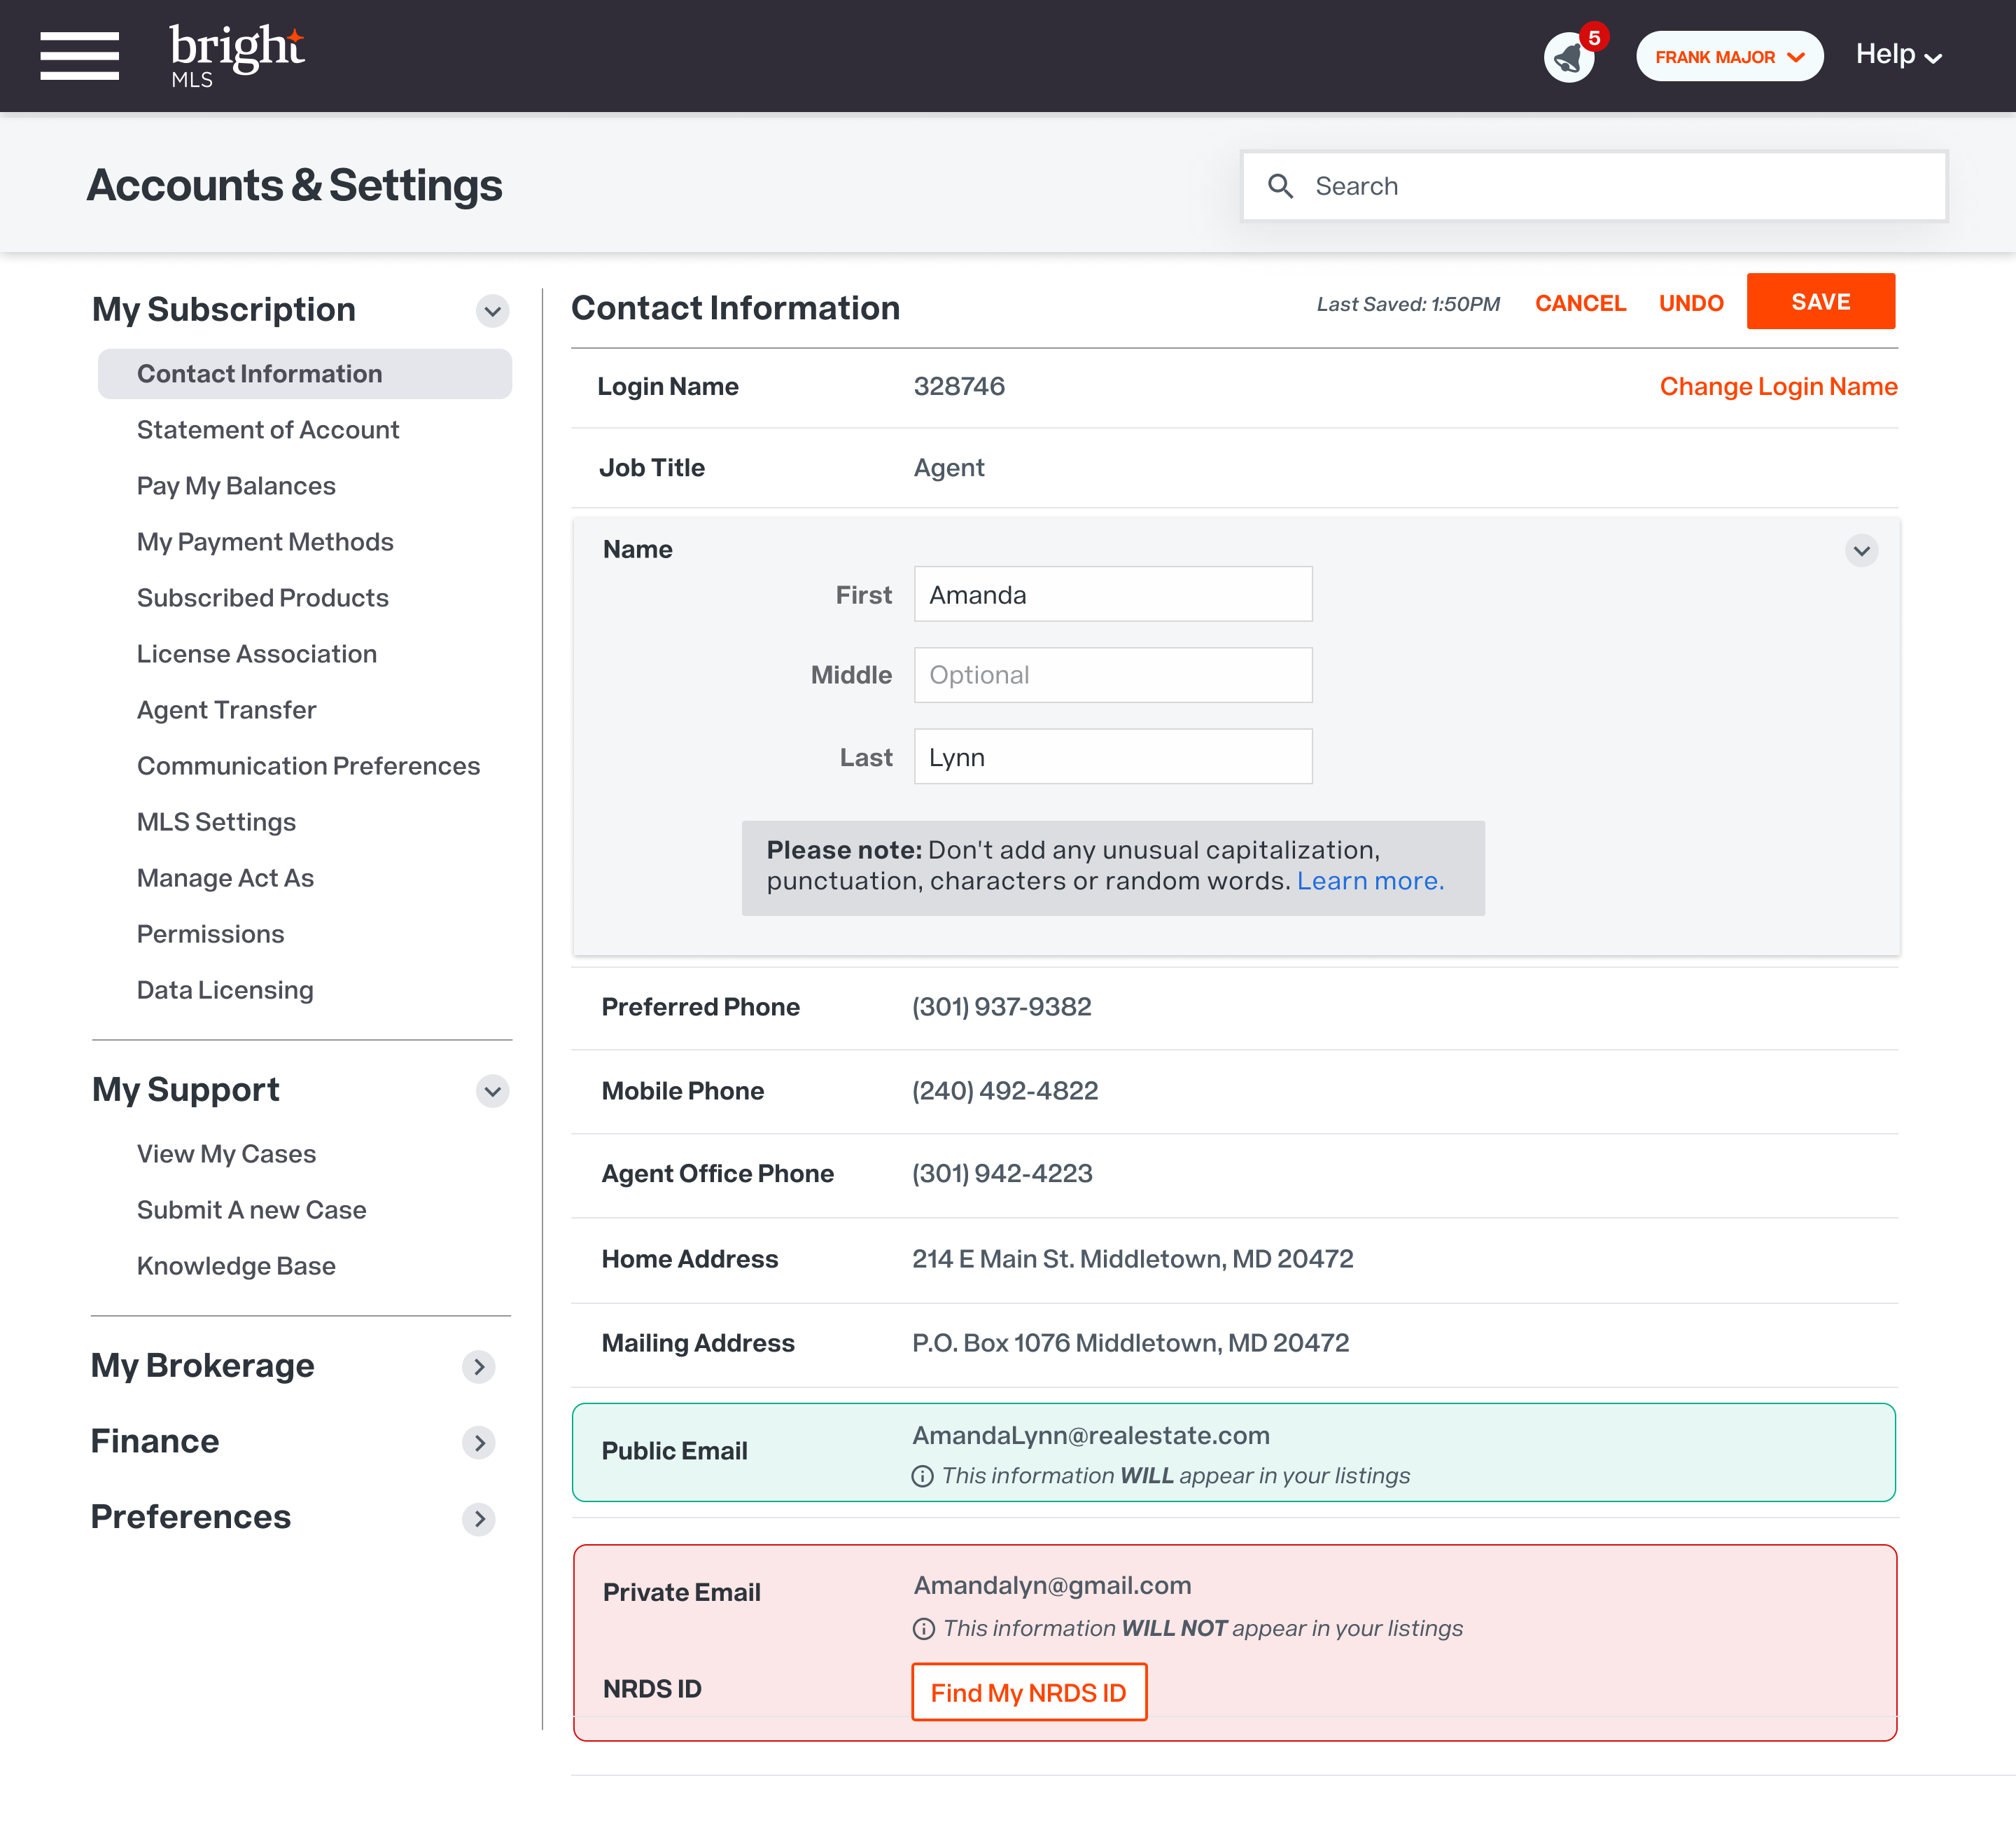Expand the Preferences section

tap(479, 1519)
